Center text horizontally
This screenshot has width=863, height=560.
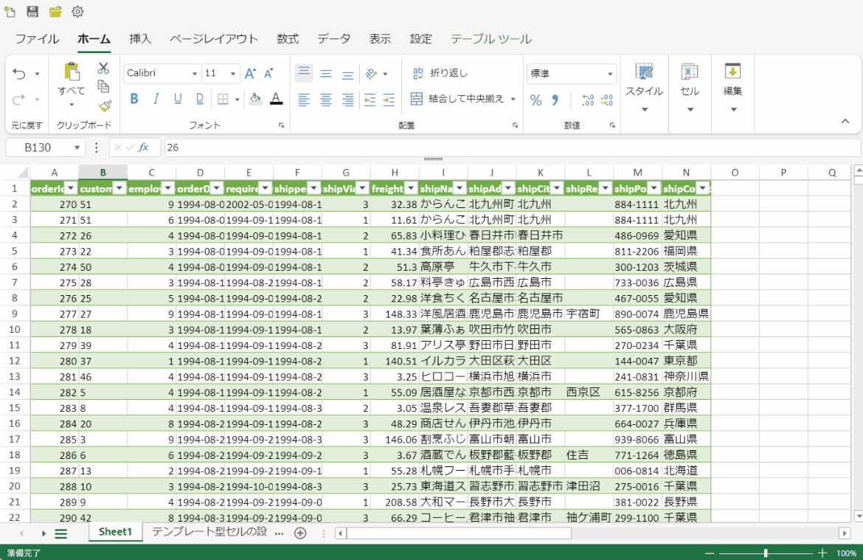point(326,100)
